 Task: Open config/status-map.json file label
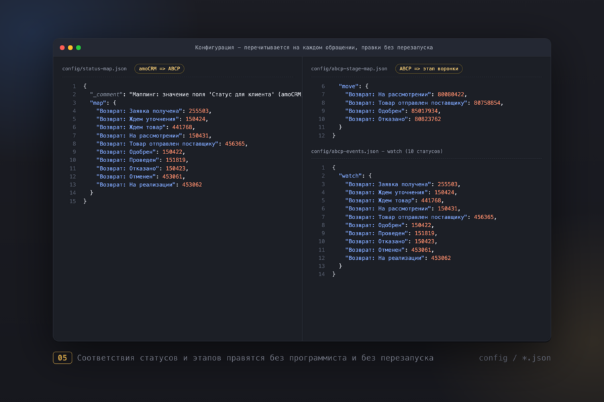click(95, 69)
